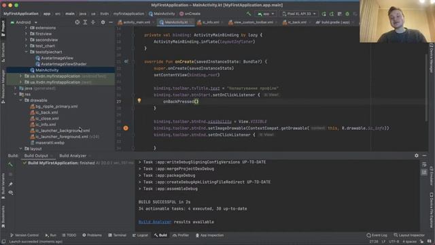Open Event Log from bottom bar
This screenshot has height=245, width=435.
pyautogui.click(x=377, y=235)
